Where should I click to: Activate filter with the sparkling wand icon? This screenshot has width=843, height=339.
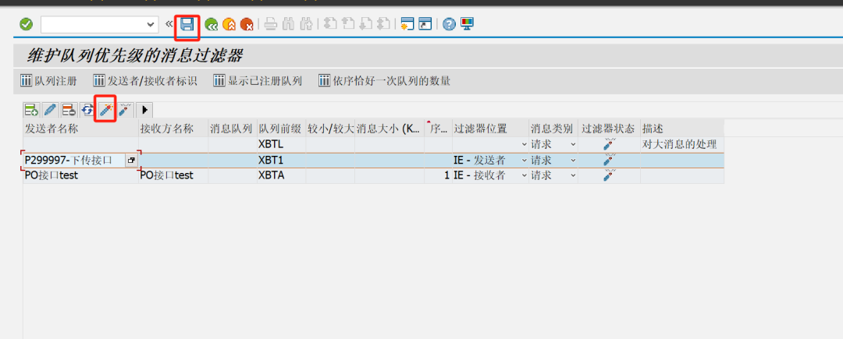click(106, 110)
